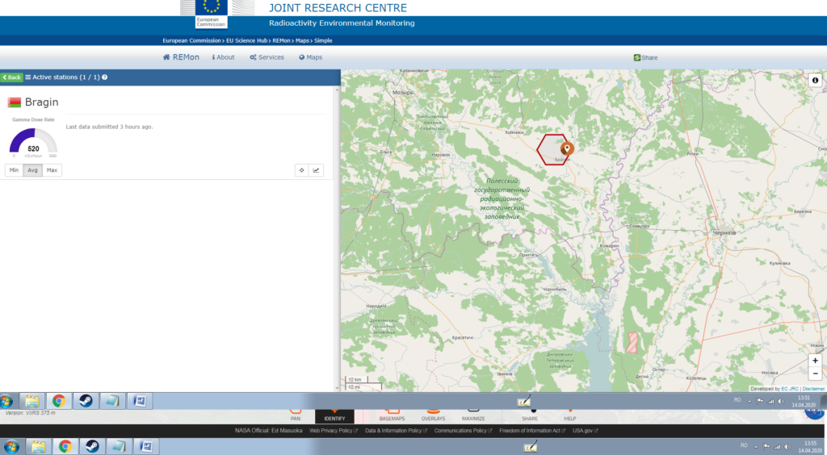Click HELP in the NASA viewer toolbar
This screenshot has width=827, height=455.
tap(569, 415)
